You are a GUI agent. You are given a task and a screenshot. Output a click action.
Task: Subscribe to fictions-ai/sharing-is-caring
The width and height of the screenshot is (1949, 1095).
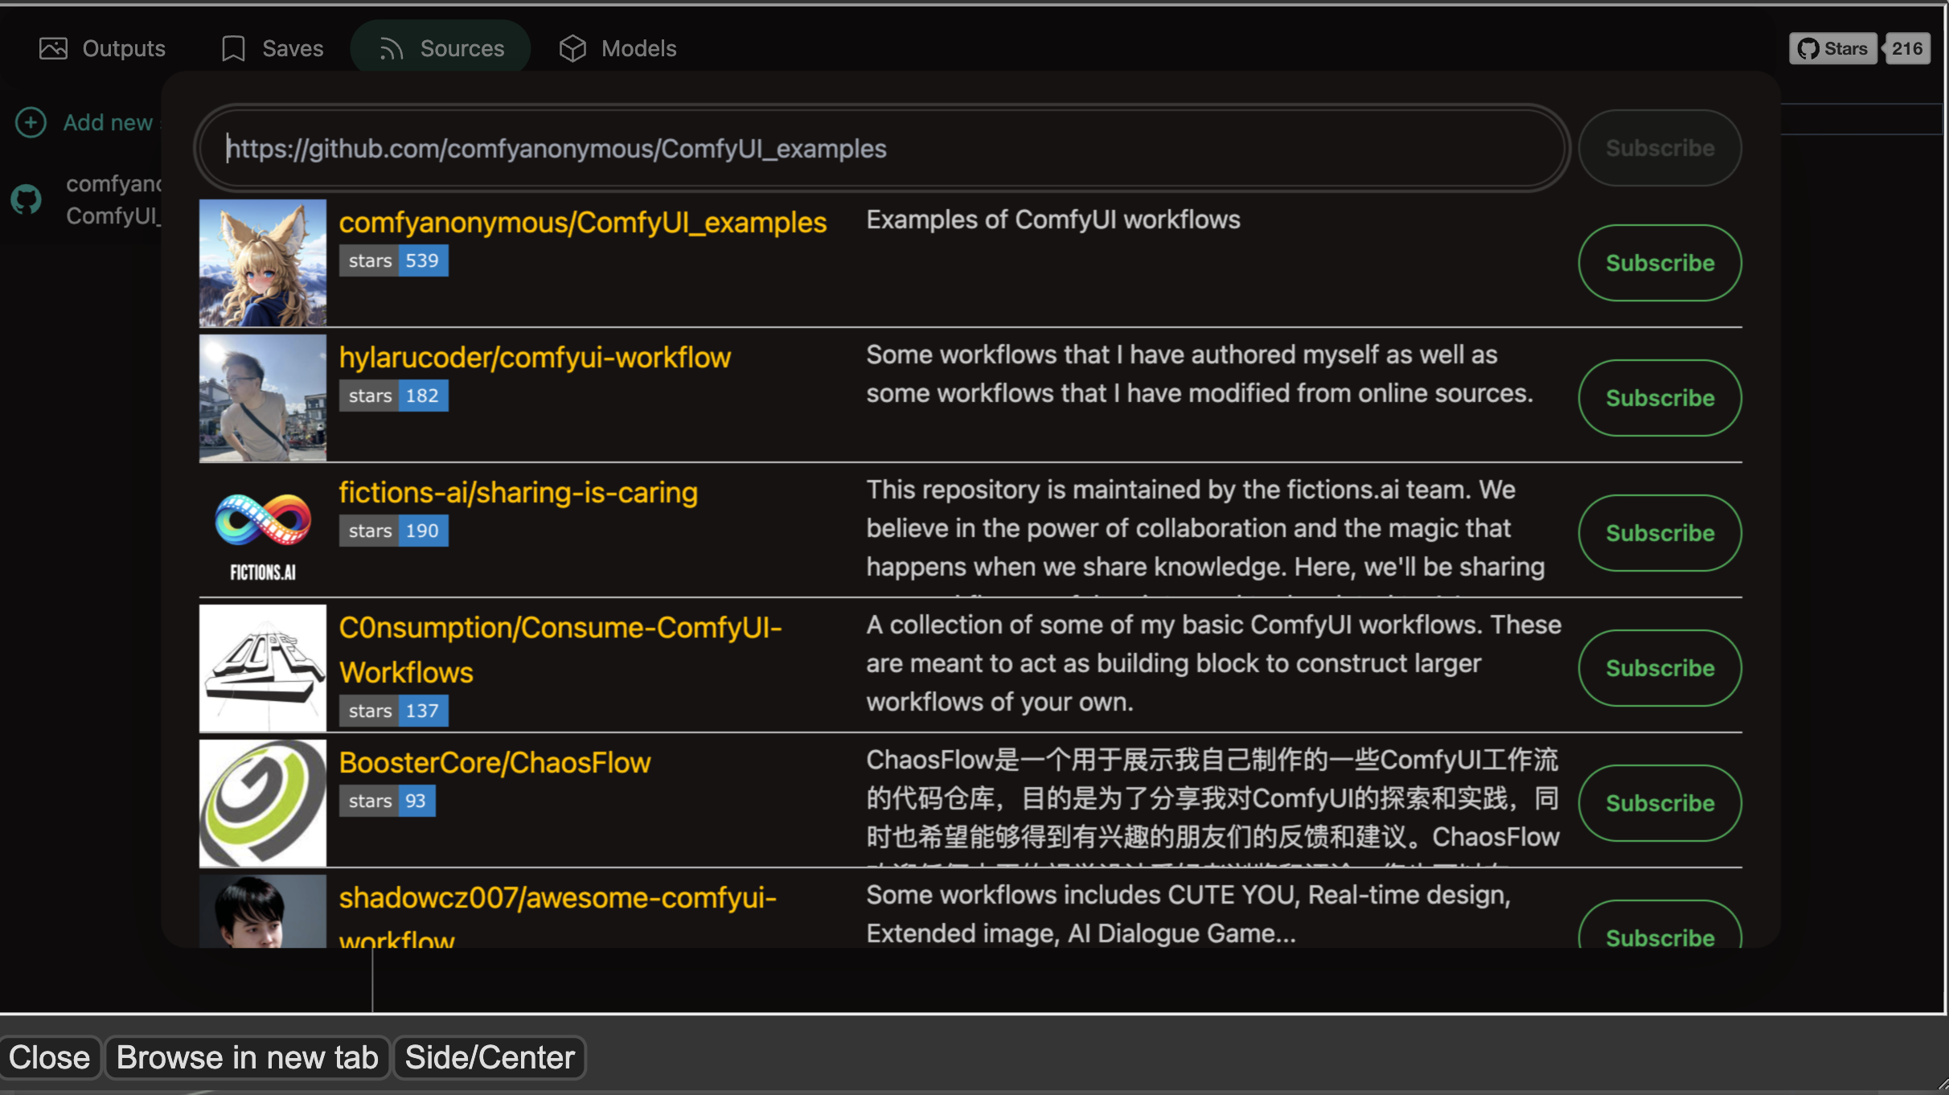(x=1660, y=533)
